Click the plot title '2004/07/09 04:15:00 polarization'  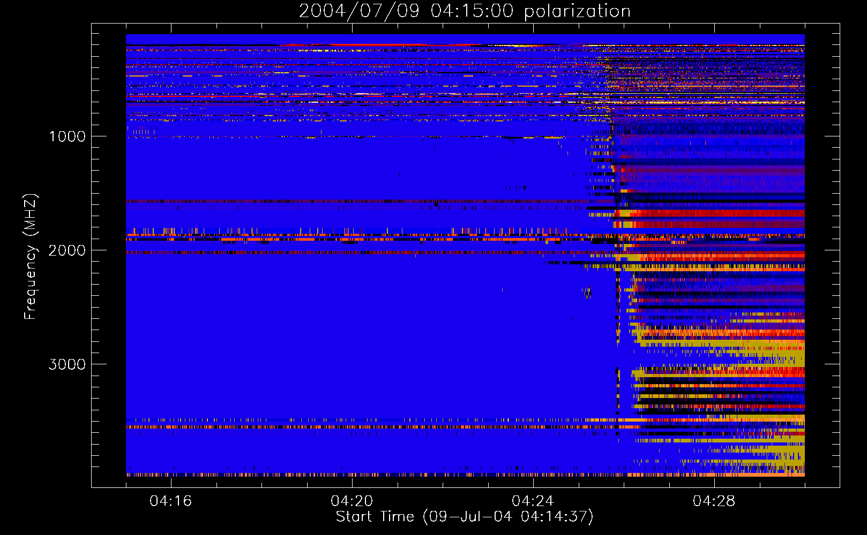tap(465, 11)
